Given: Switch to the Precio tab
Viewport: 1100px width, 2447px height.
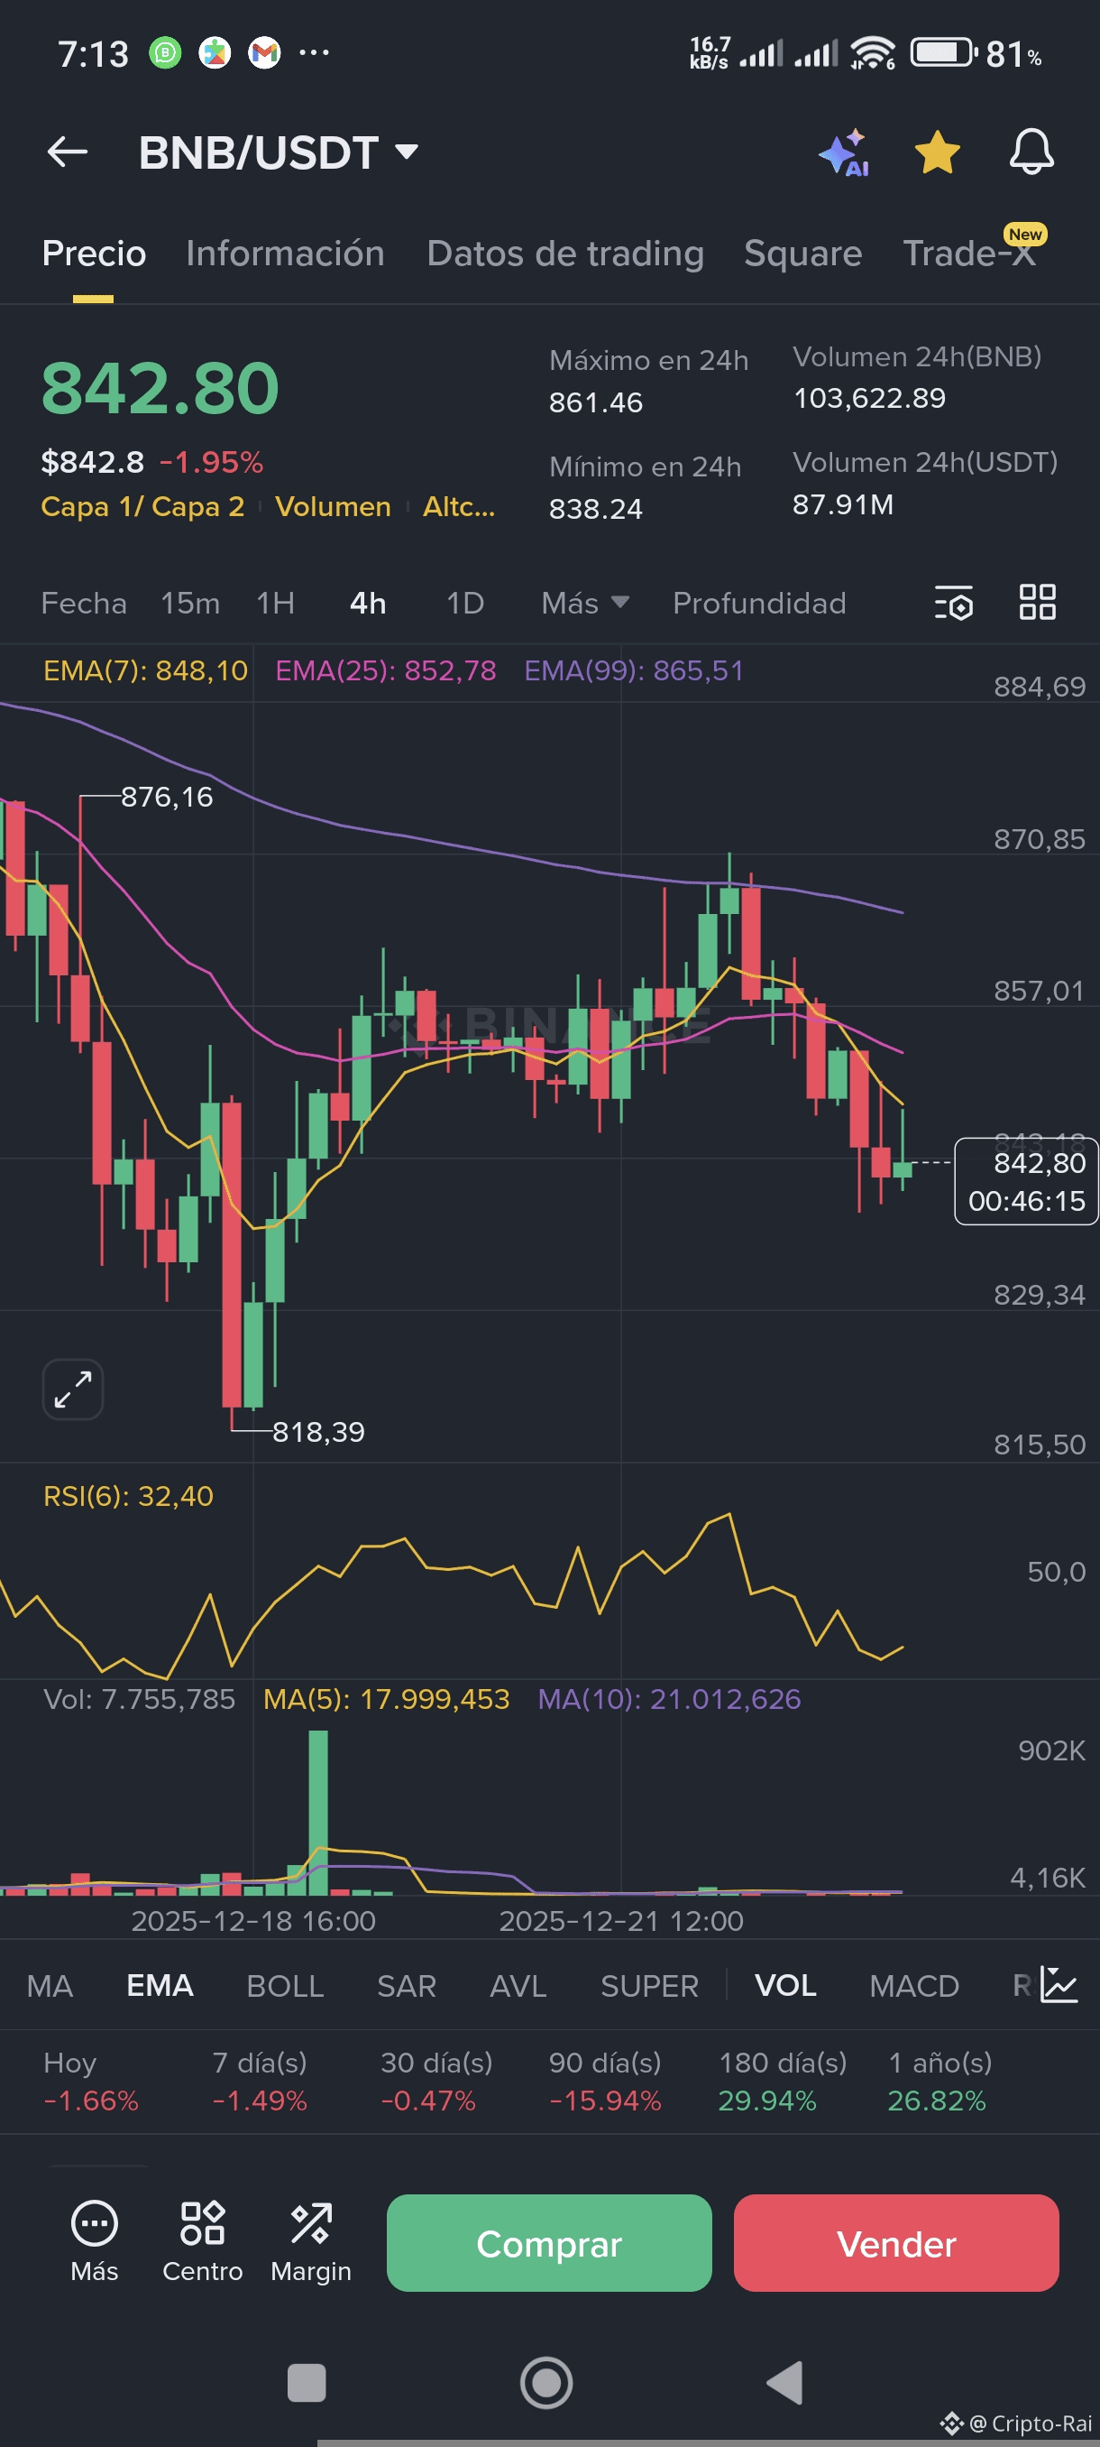Looking at the screenshot, I should pyautogui.click(x=94, y=254).
